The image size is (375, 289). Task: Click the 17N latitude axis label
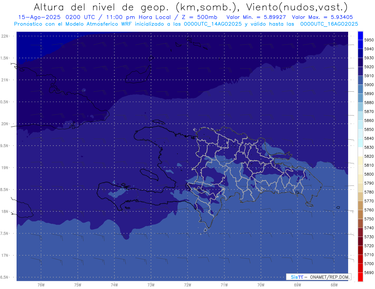tap(5, 255)
